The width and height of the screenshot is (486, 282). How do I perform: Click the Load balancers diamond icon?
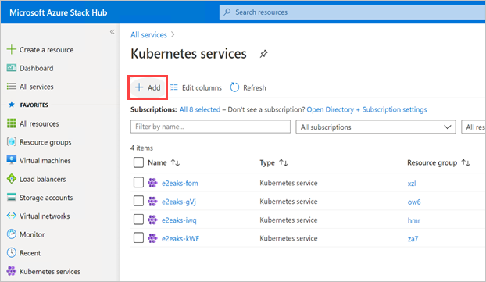[x=12, y=179]
